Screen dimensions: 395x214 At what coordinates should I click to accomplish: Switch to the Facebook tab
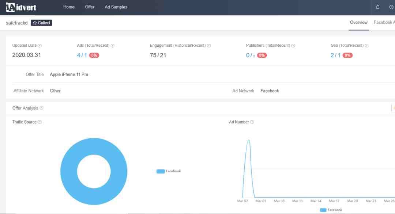point(384,22)
